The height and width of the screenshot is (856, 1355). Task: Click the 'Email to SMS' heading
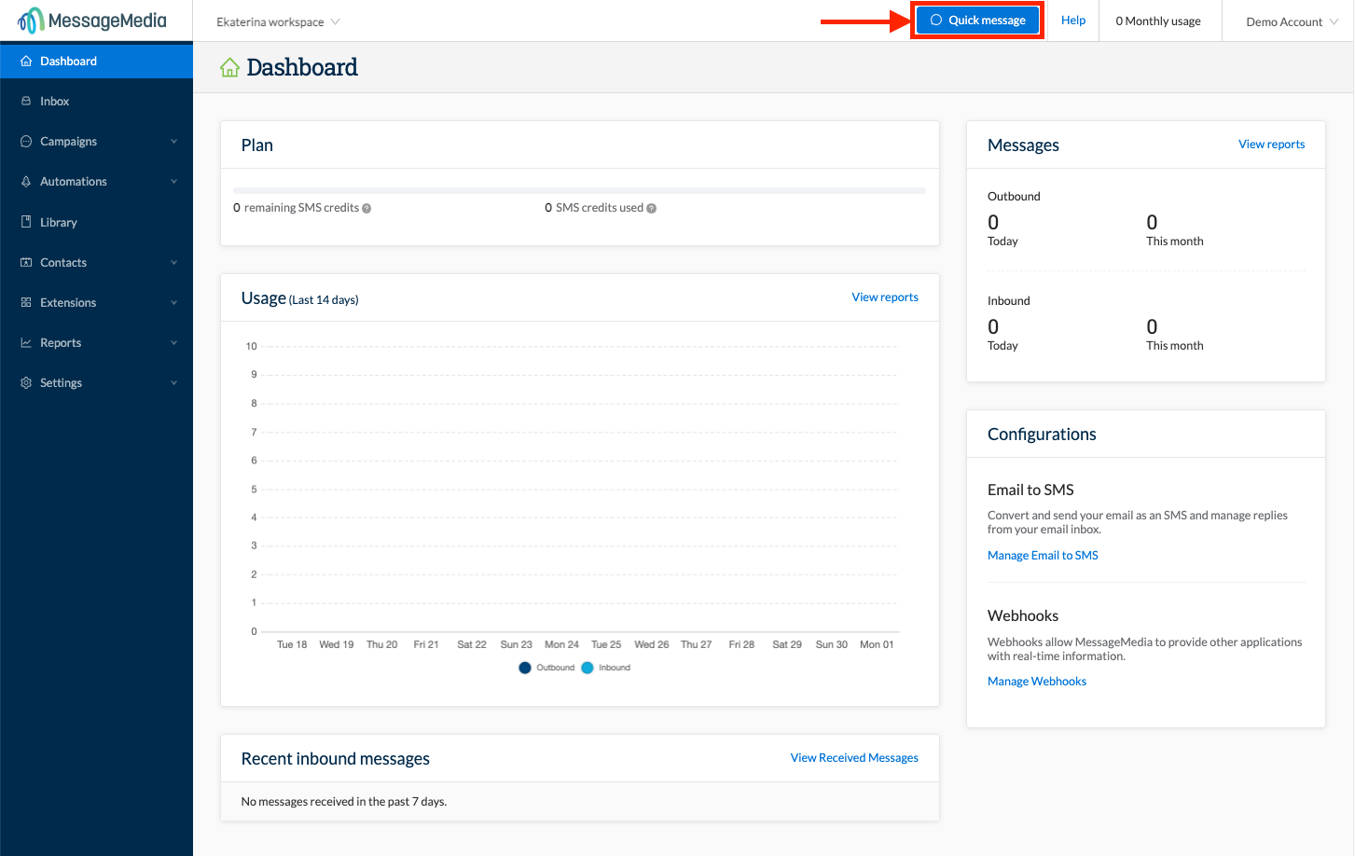(1030, 490)
